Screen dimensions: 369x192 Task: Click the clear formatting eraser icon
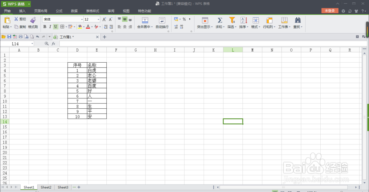click(96, 27)
